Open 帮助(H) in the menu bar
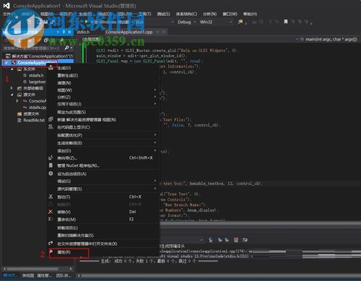 250,14
